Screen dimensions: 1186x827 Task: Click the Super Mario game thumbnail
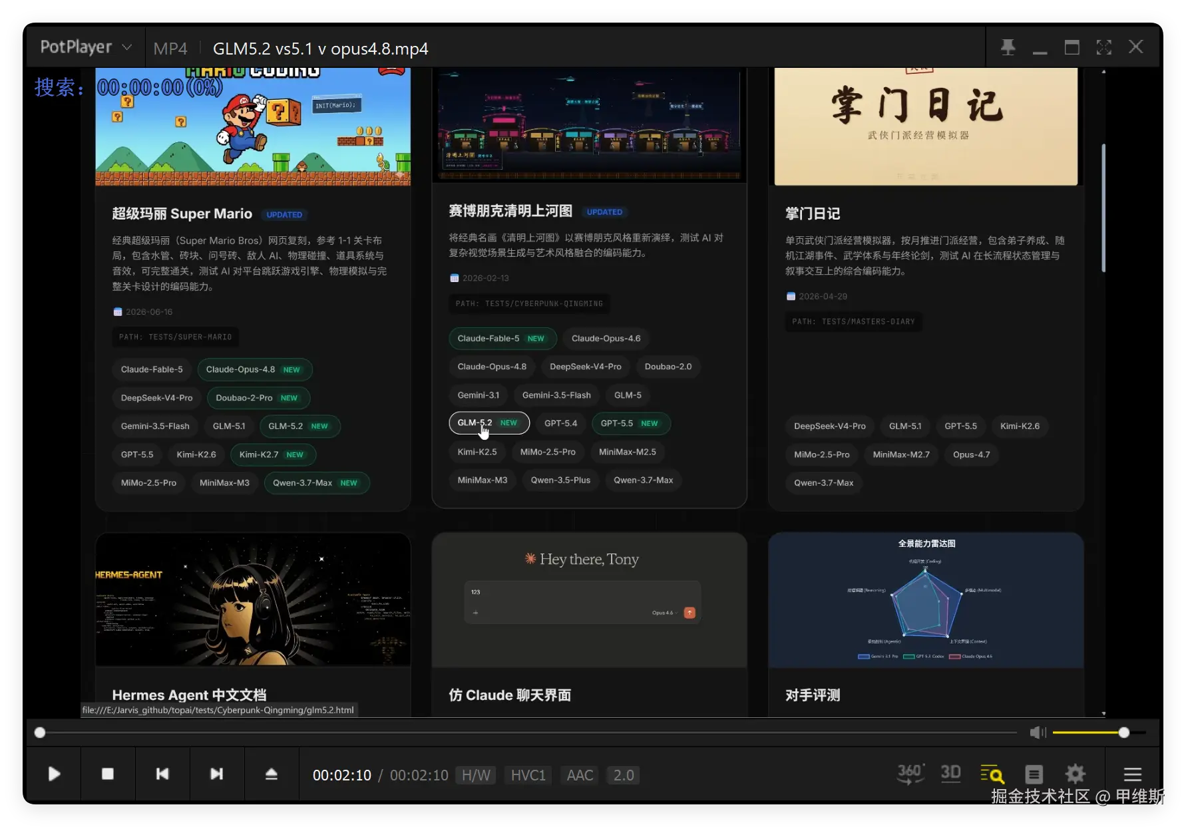(x=253, y=126)
